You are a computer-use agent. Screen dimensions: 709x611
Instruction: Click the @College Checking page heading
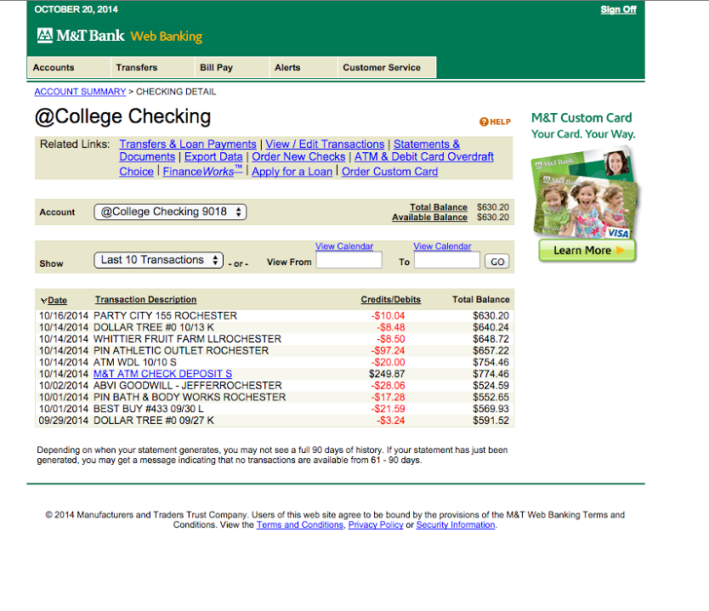click(x=123, y=116)
